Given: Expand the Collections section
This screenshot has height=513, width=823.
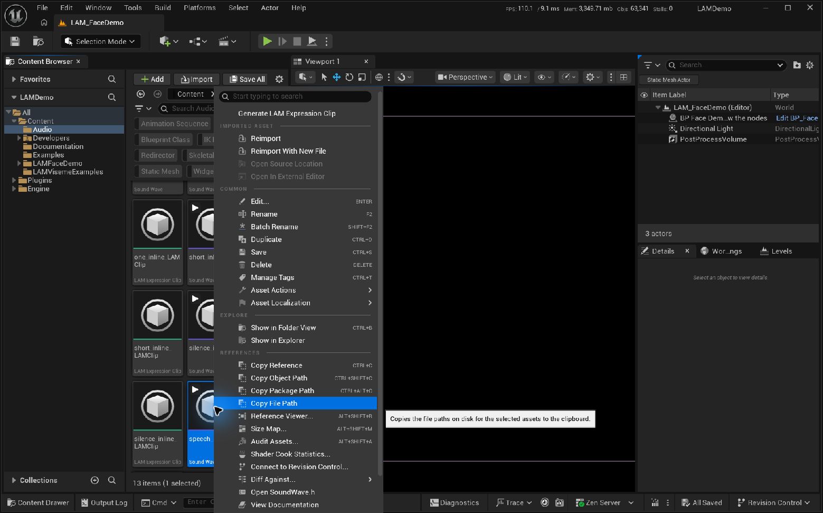Looking at the screenshot, I should click(14, 480).
